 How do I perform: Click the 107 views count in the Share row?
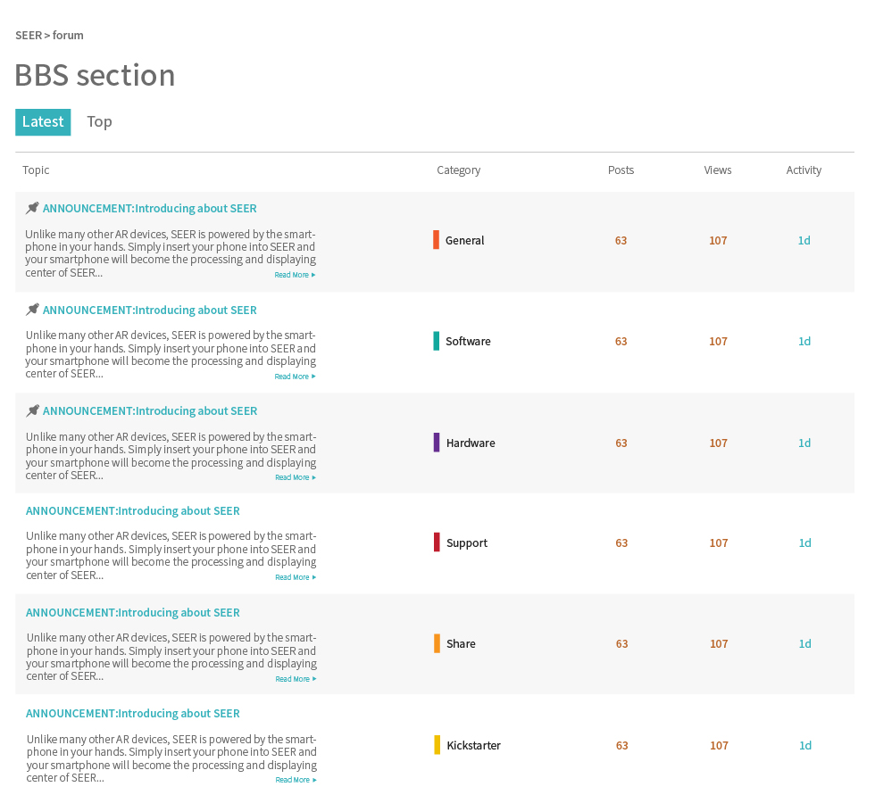coord(719,643)
